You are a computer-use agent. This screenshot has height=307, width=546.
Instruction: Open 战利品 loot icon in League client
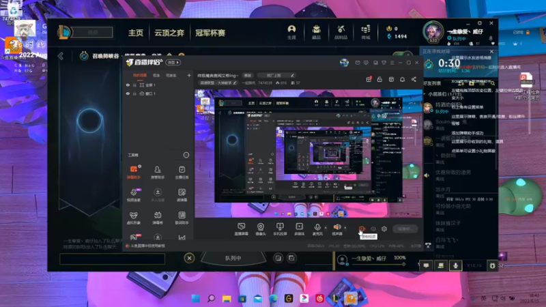click(x=341, y=32)
